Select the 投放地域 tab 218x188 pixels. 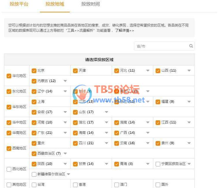click(55, 4)
